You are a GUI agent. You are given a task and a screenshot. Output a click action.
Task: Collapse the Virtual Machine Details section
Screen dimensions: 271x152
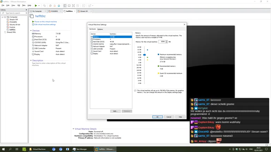click(73, 129)
